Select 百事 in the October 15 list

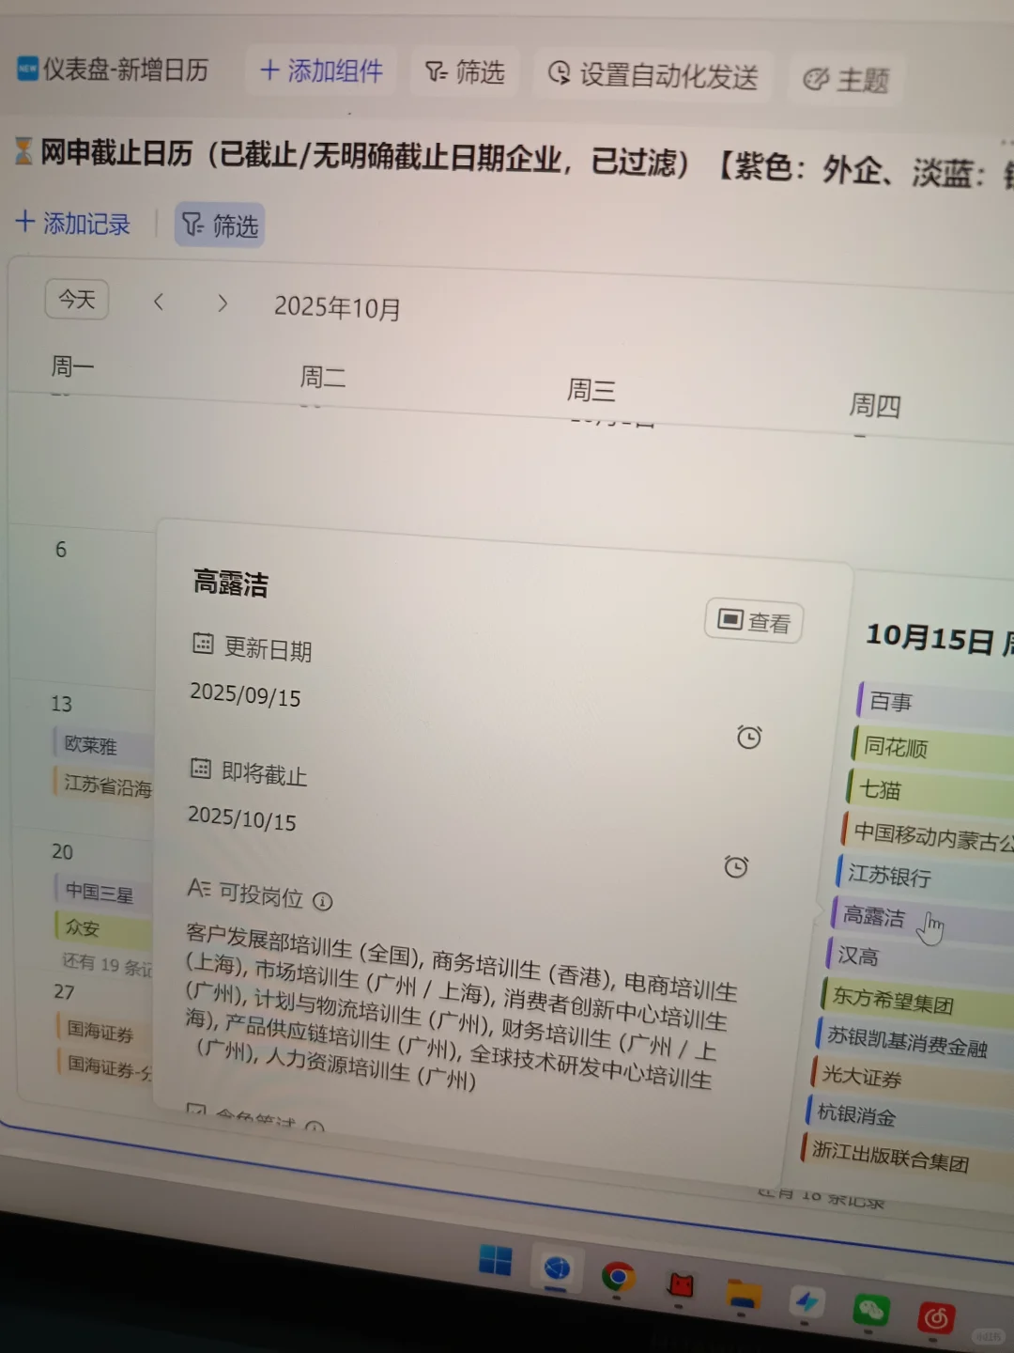pos(935,704)
